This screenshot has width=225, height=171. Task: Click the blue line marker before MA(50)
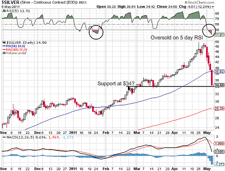click(4, 46)
